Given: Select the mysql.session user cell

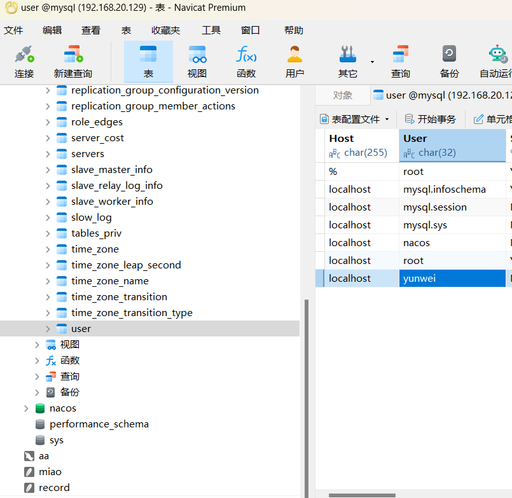Looking at the screenshot, I should click(452, 207).
